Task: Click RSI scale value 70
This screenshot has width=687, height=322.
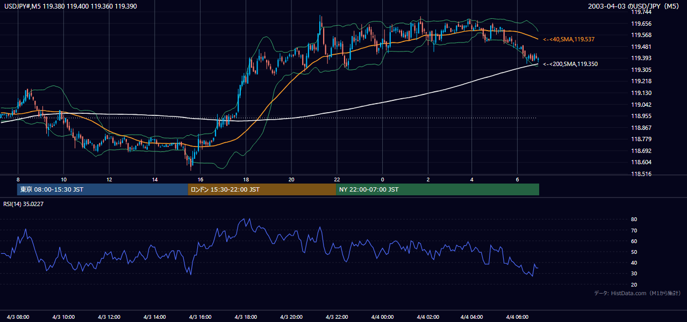Action: tap(634, 230)
